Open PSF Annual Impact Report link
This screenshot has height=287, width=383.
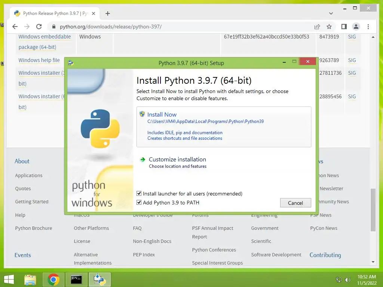click(212, 232)
